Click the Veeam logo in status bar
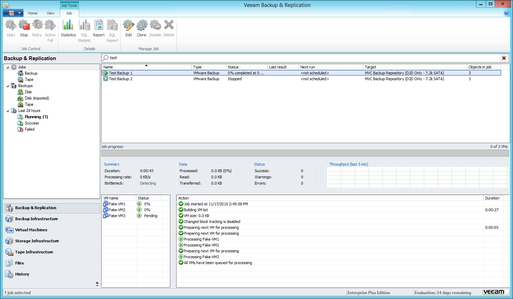 click(x=494, y=292)
